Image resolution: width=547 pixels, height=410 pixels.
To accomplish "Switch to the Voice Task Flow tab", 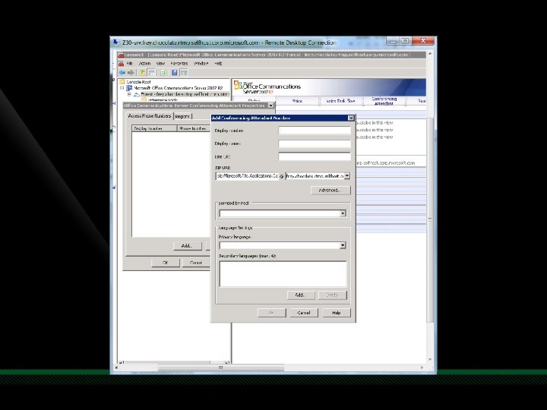I will tap(340, 101).
